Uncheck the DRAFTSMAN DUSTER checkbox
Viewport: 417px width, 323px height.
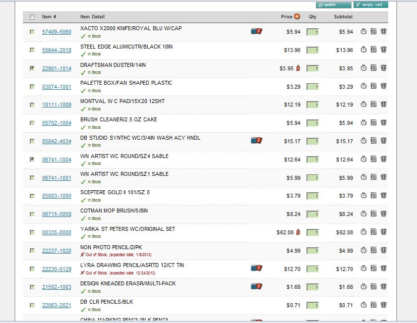click(32, 68)
